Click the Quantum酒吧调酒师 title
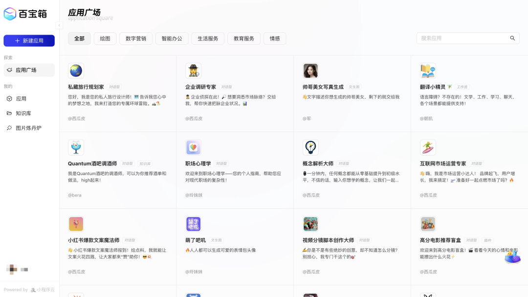The width and height of the screenshot is (528, 297). point(92,164)
